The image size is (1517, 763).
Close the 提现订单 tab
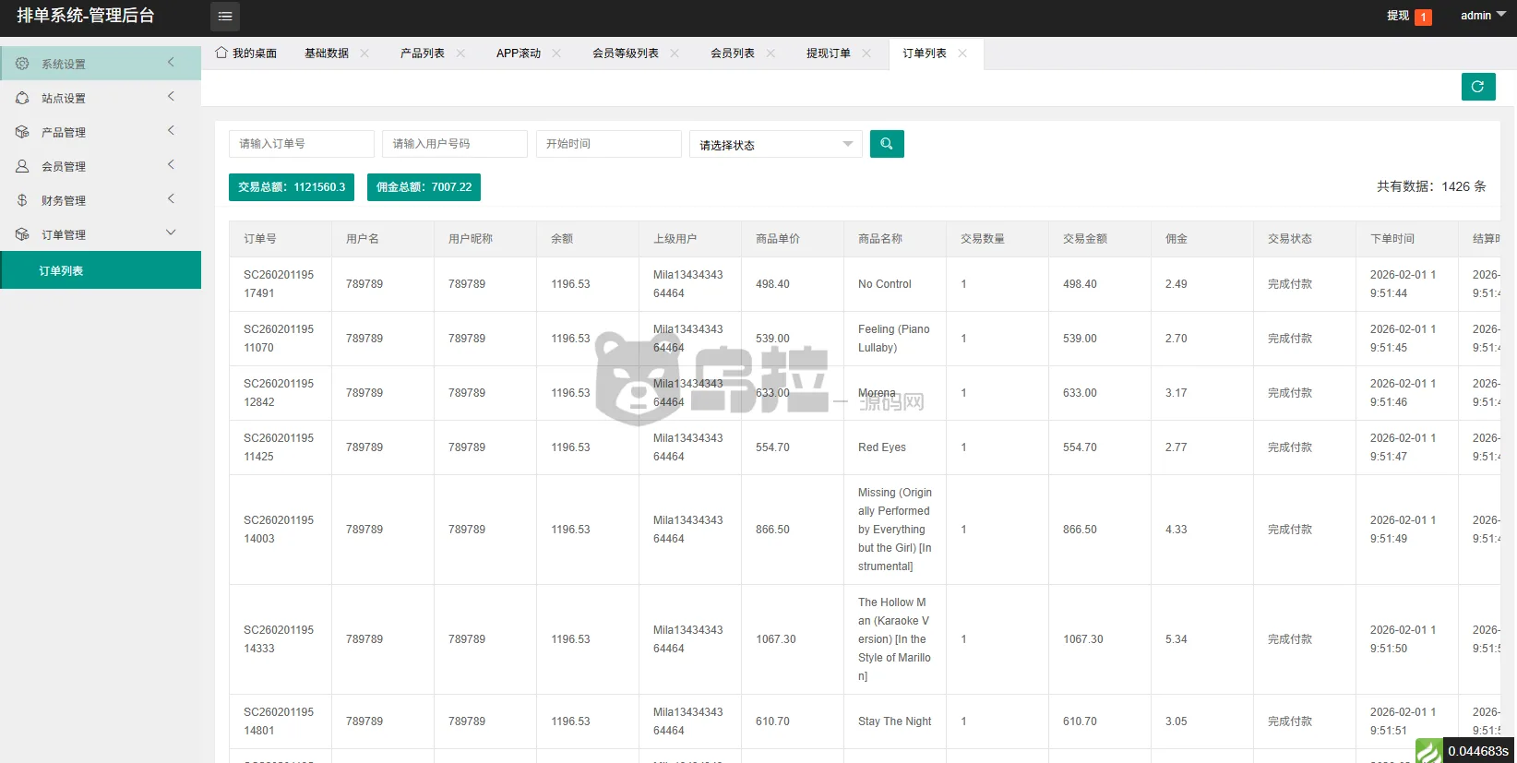click(x=866, y=54)
